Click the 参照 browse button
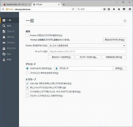This screenshot has width=133, height=127. click(x=119, y=68)
